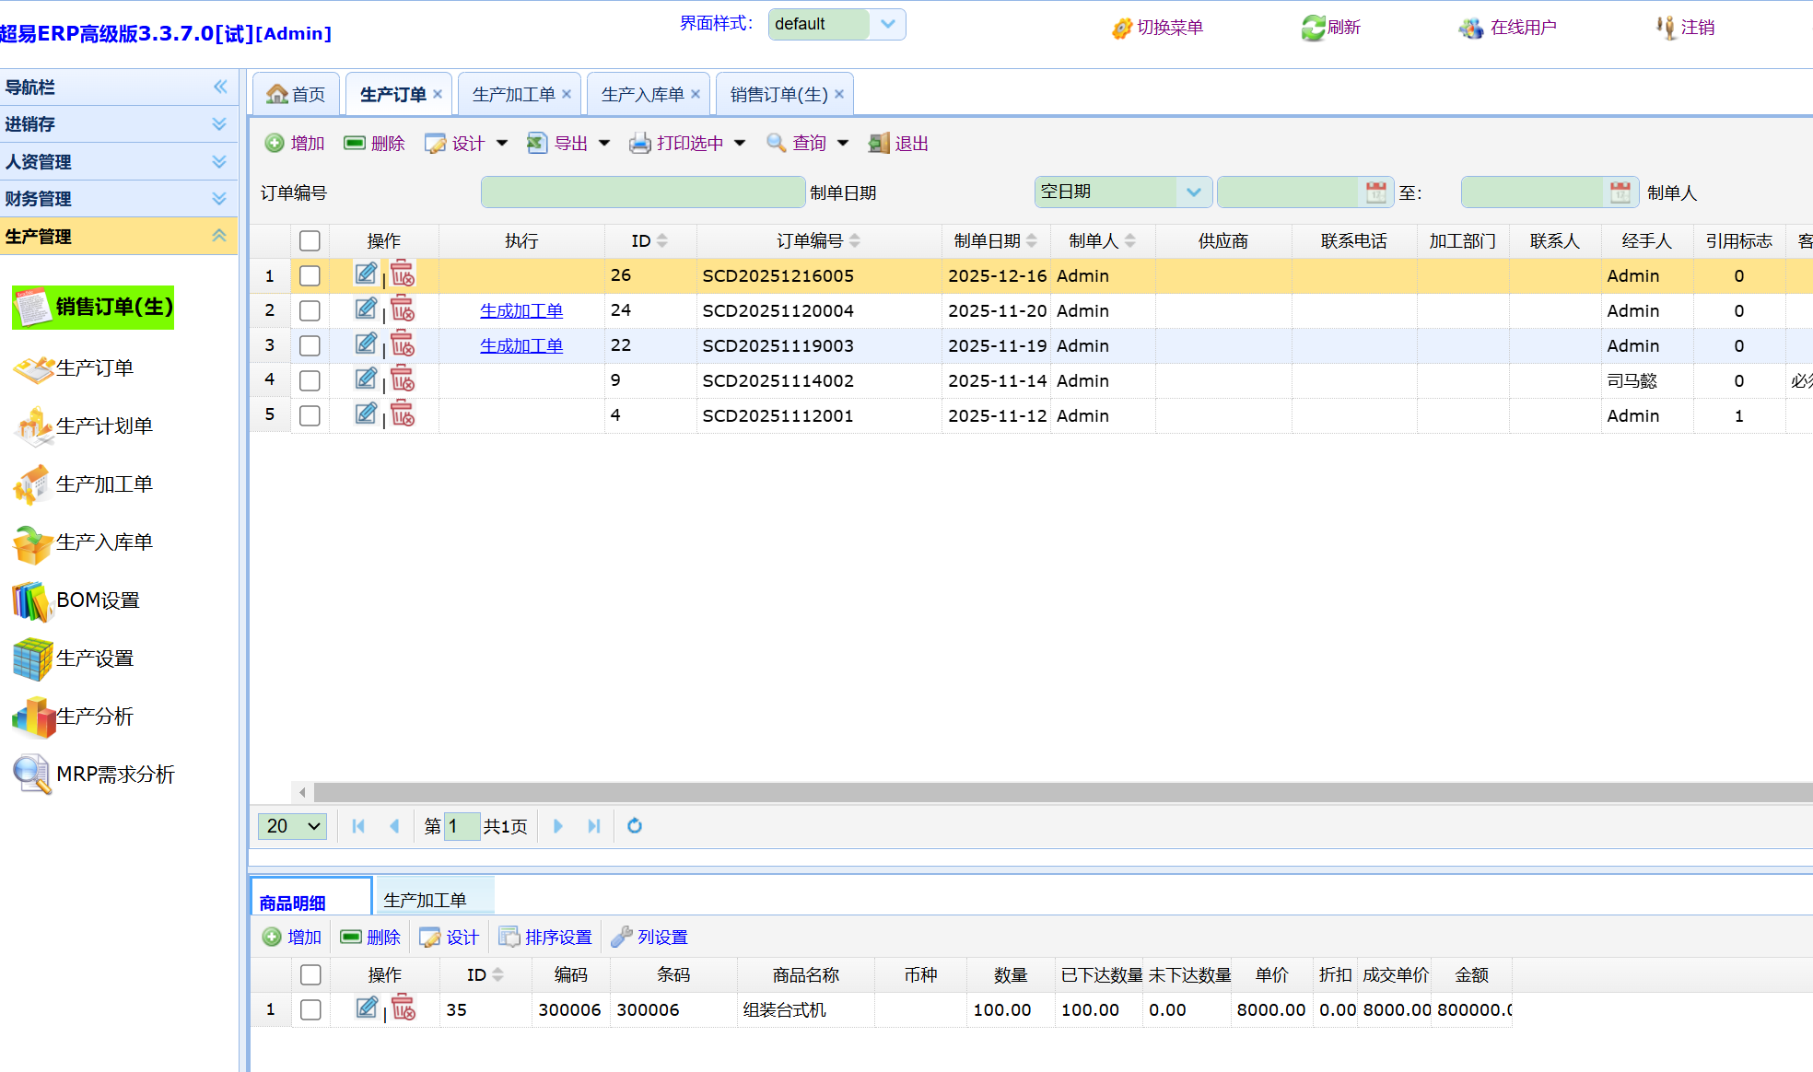Click edit icon for order SCD20251120004
The width and height of the screenshot is (1813, 1072).
pyautogui.click(x=366, y=309)
